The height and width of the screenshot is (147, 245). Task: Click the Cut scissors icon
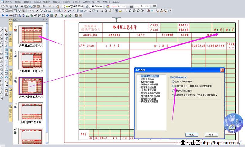point(21,6)
